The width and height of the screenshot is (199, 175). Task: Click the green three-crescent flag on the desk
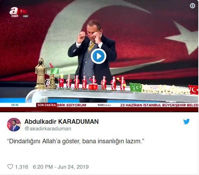point(136,87)
